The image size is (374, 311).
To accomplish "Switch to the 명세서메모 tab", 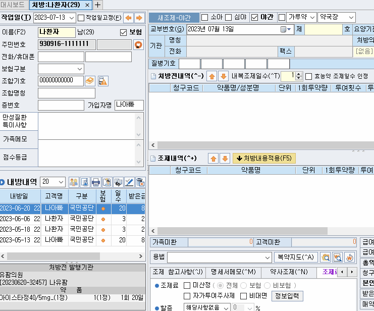I will coord(234,272).
